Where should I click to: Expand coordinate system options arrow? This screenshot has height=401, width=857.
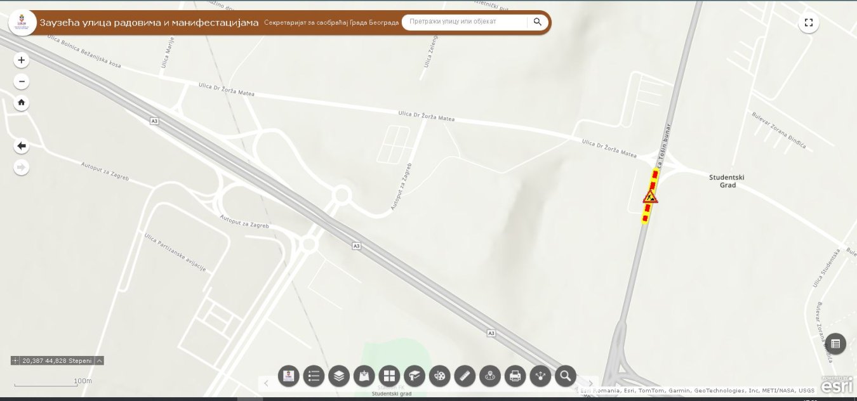tap(100, 360)
